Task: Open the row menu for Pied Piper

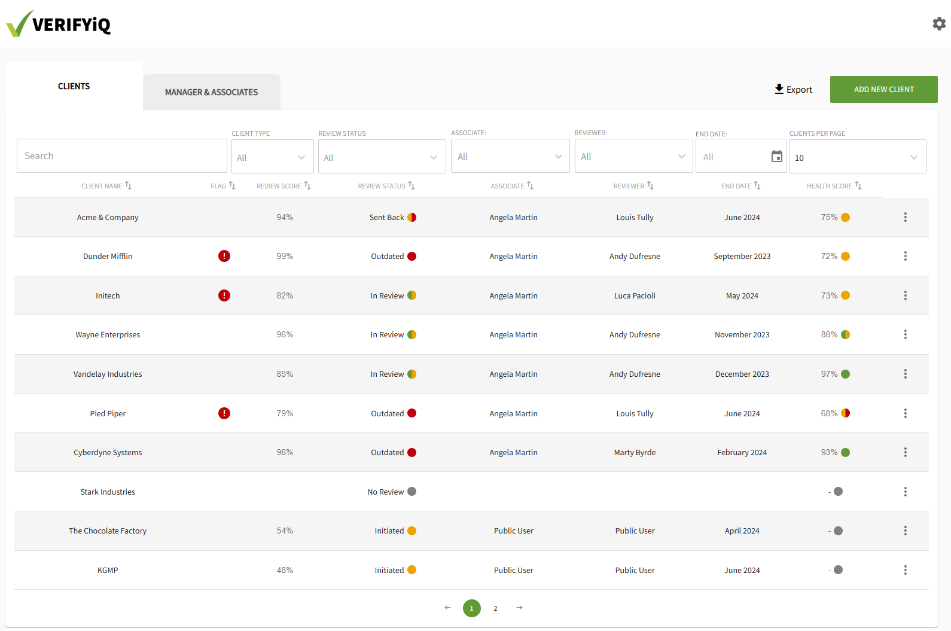Action: pos(905,413)
